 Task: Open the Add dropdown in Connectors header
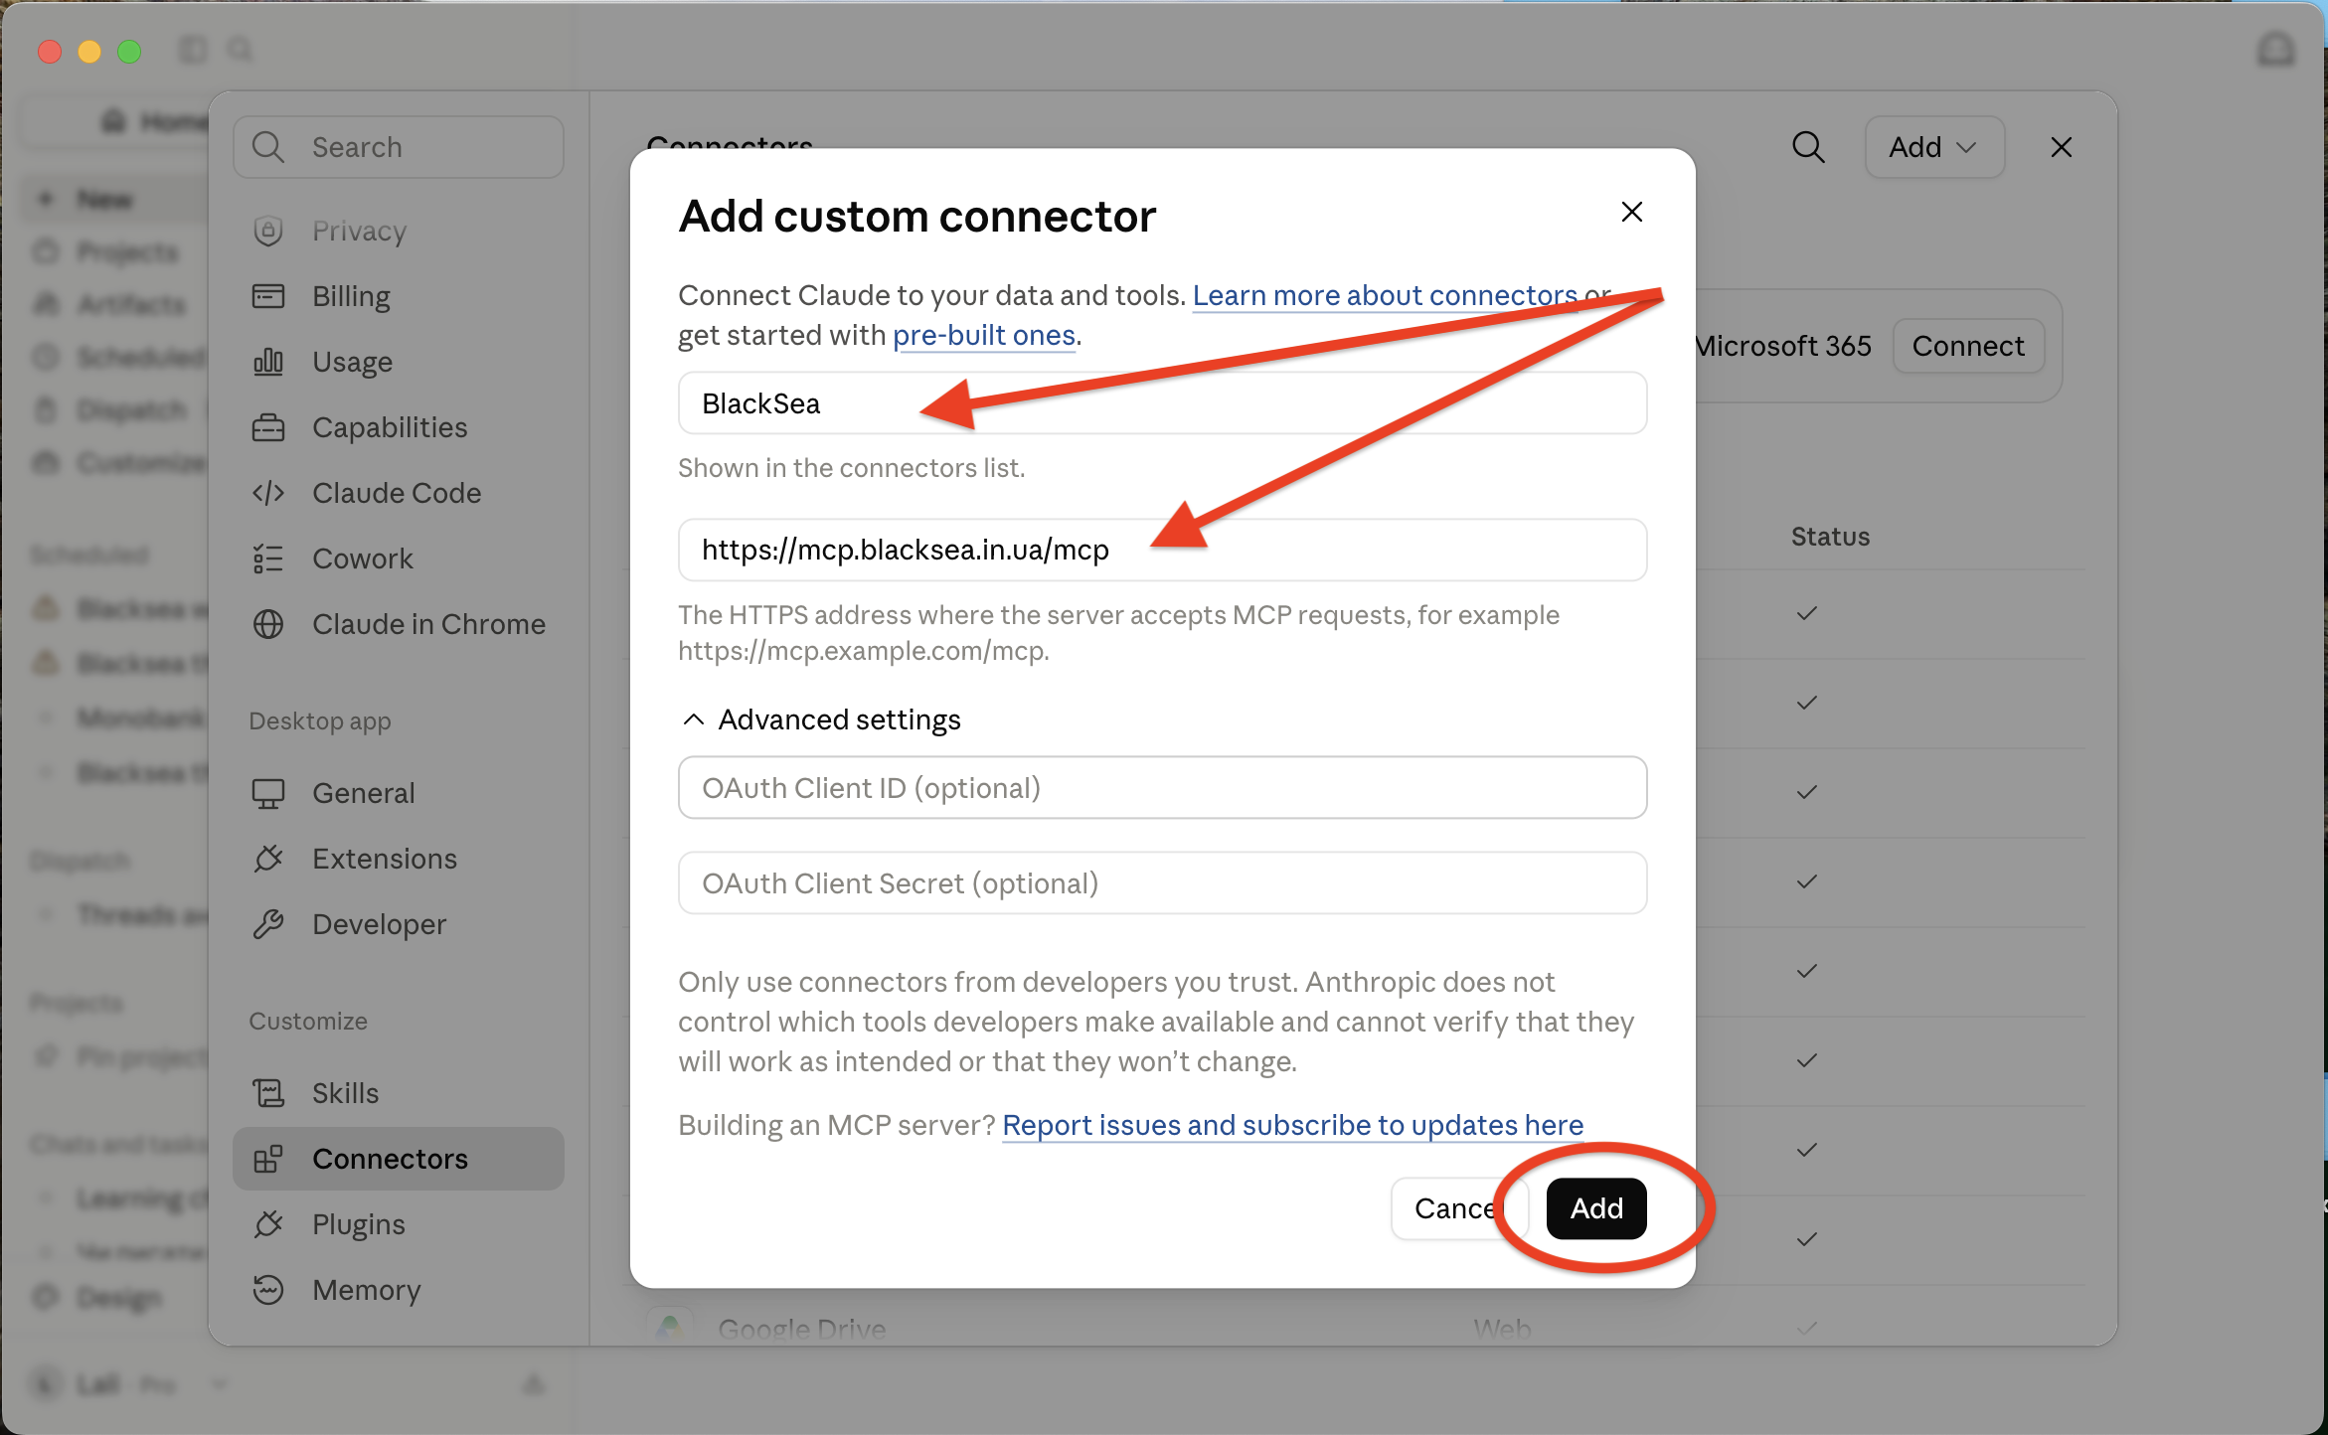click(x=1933, y=147)
